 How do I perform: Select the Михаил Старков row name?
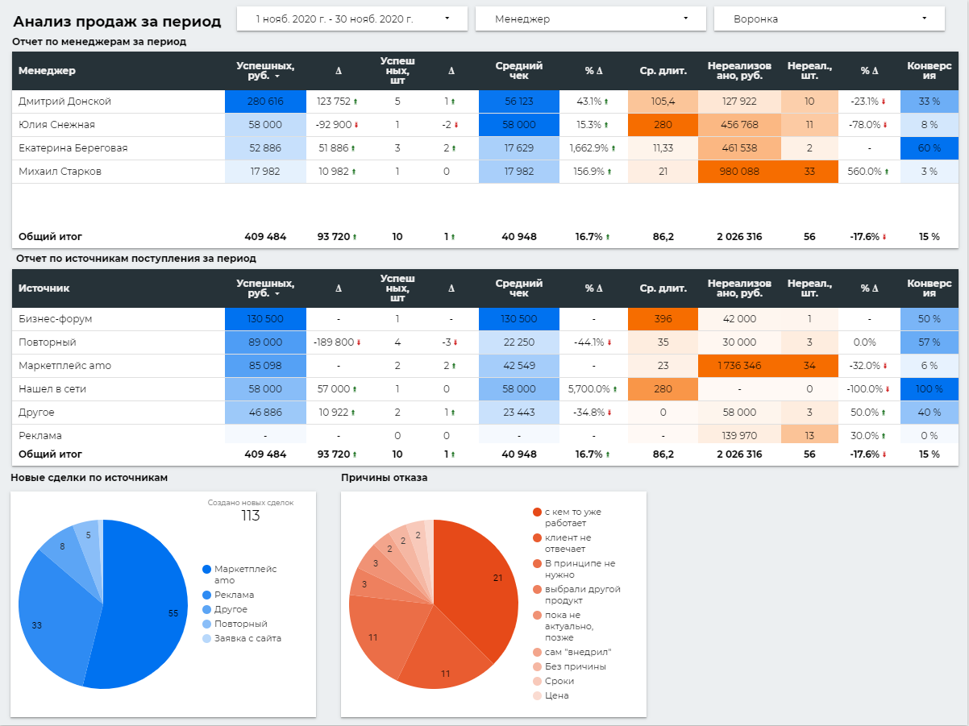coord(60,172)
